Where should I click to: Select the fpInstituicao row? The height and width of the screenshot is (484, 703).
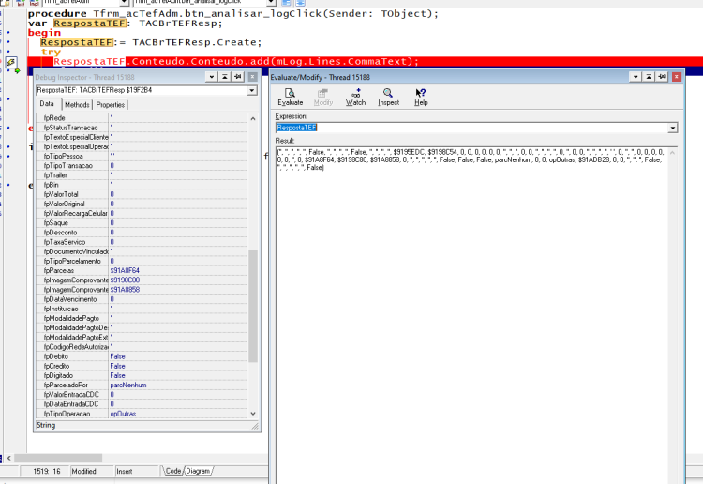[x=142, y=309]
